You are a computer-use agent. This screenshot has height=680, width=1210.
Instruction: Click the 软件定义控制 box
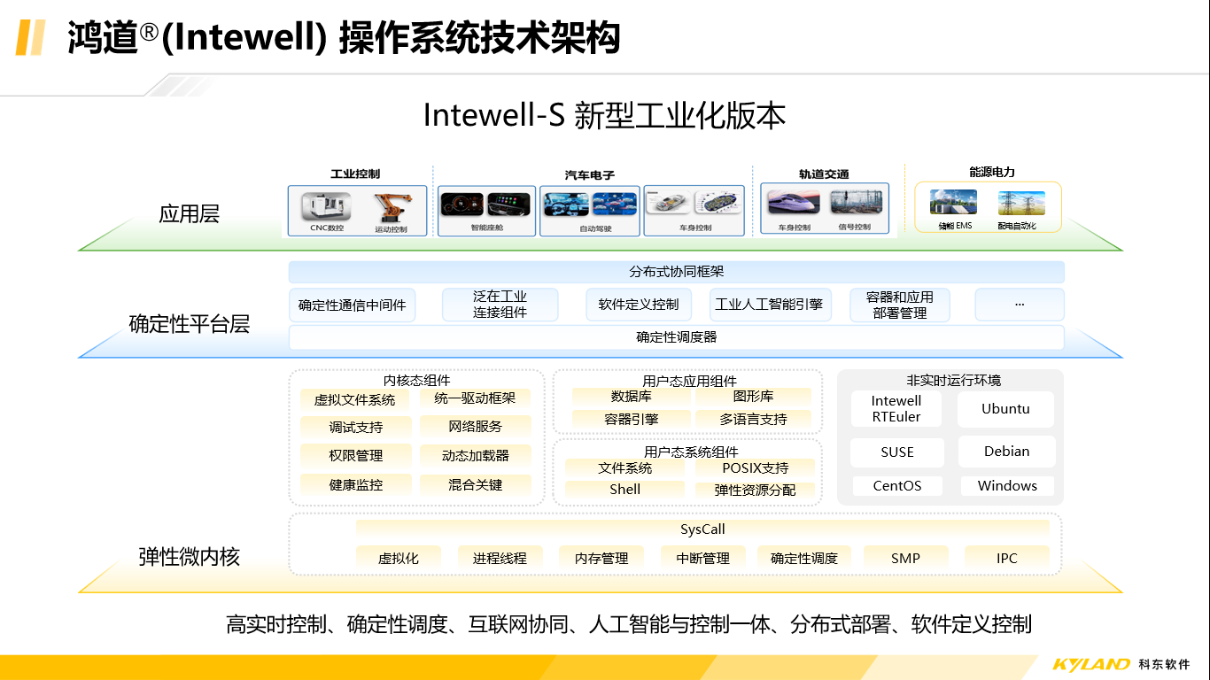pos(639,305)
